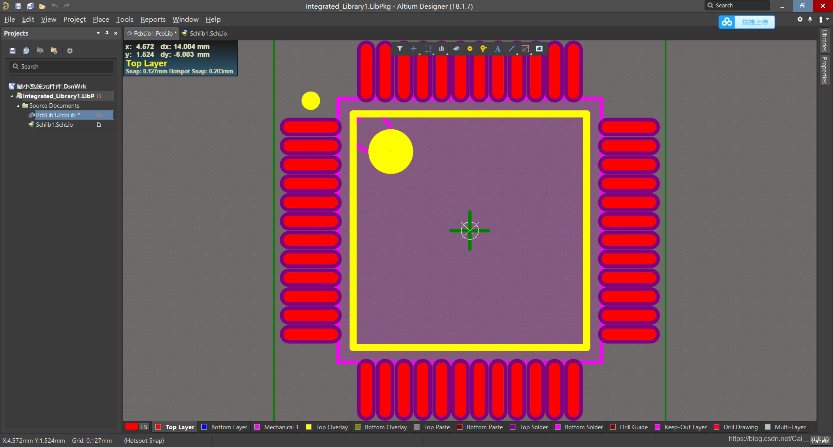Click the Top Solder color swatch
Image resolution: width=833 pixels, height=447 pixels.
click(x=513, y=427)
